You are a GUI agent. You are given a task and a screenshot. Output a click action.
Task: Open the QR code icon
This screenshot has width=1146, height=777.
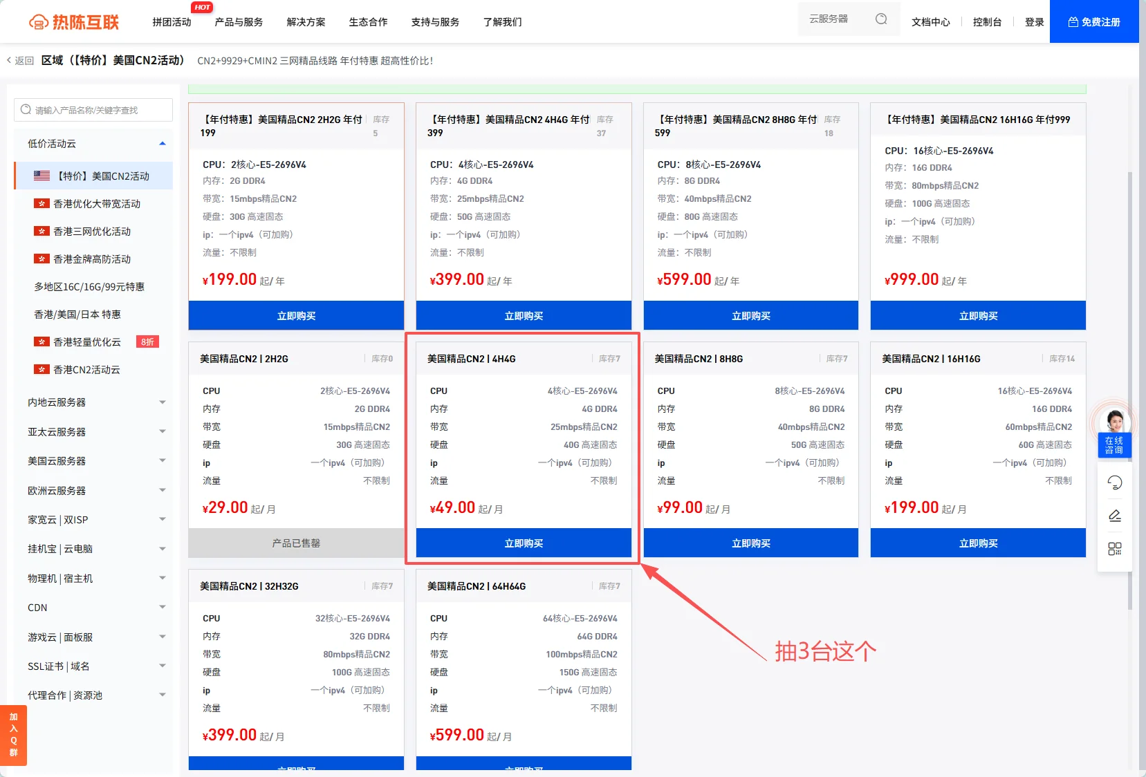point(1115,549)
